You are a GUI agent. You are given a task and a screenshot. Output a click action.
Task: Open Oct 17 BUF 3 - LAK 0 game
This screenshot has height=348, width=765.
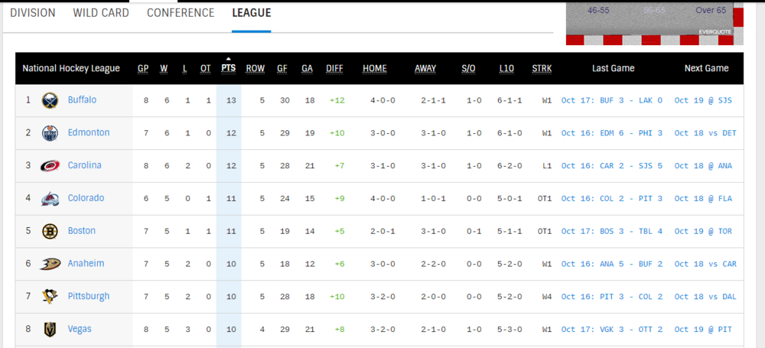[612, 100]
